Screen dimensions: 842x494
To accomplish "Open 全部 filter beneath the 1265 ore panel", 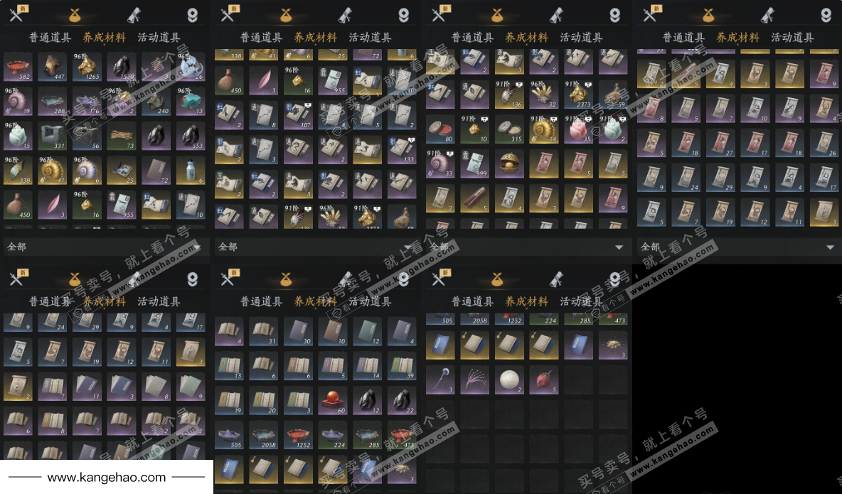I will [105, 247].
